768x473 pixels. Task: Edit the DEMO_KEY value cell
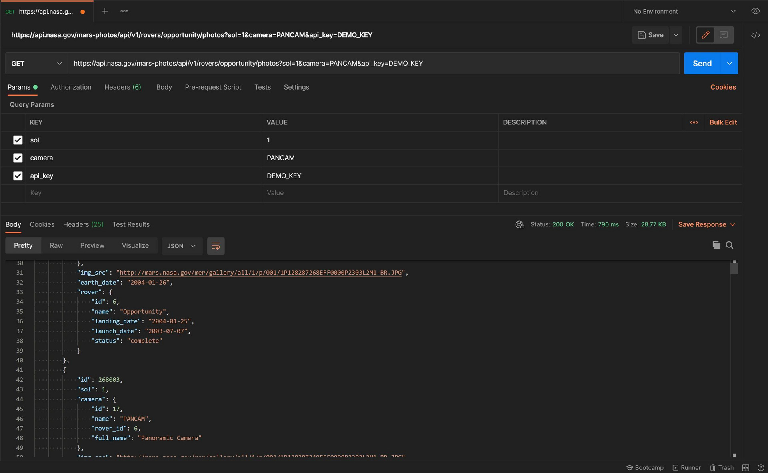(x=380, y=176)
